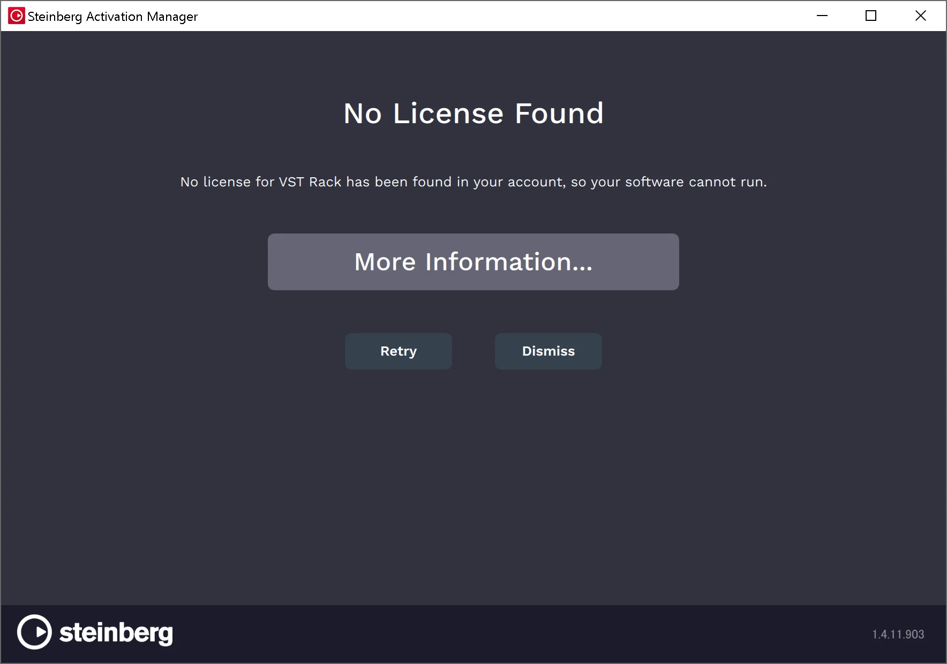Click the circular Steinberg logo in footer
The height and width of the screenshot is (664, 947).
coord(34,632)
